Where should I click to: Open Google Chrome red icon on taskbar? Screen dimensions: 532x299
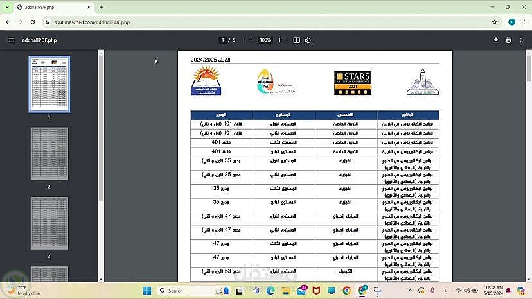coord(346,291)
